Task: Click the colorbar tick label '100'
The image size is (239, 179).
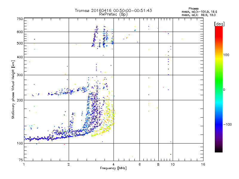Action: click(x=226, y=55)
